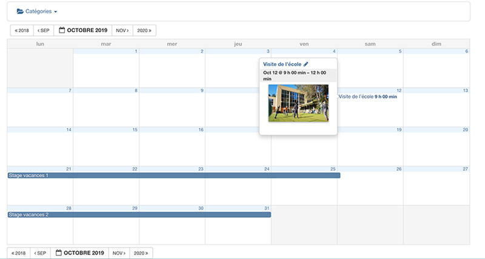Screen dimensions: 485x259
Task: Select day number 1 in calendar
Action: point(136,51)
